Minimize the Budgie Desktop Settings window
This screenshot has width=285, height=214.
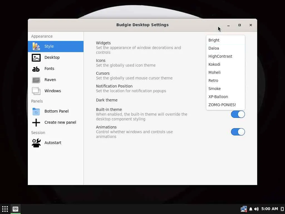(229, 25)
